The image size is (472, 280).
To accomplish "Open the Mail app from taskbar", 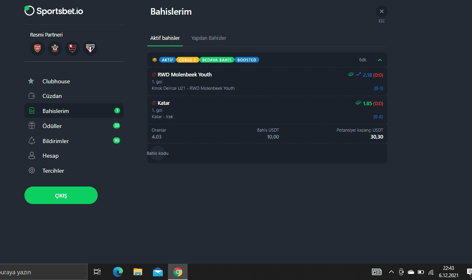I will point(158,272).
